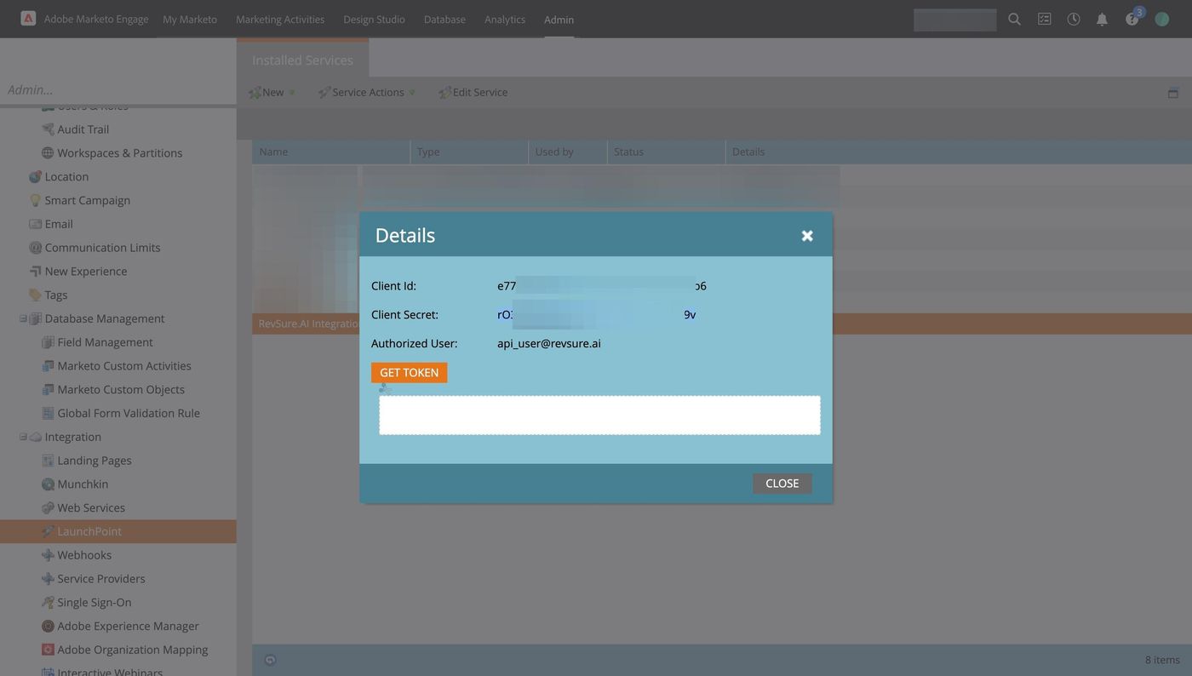
Task: Open New Experience settings
Action: click(x=85, y=272)
